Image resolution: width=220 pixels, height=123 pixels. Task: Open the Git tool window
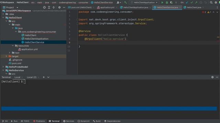tap(5, 121)
